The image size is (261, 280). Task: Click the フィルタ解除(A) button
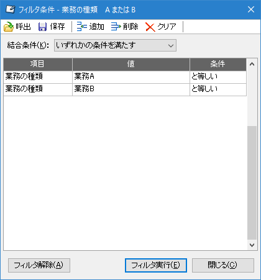point(39,265)
